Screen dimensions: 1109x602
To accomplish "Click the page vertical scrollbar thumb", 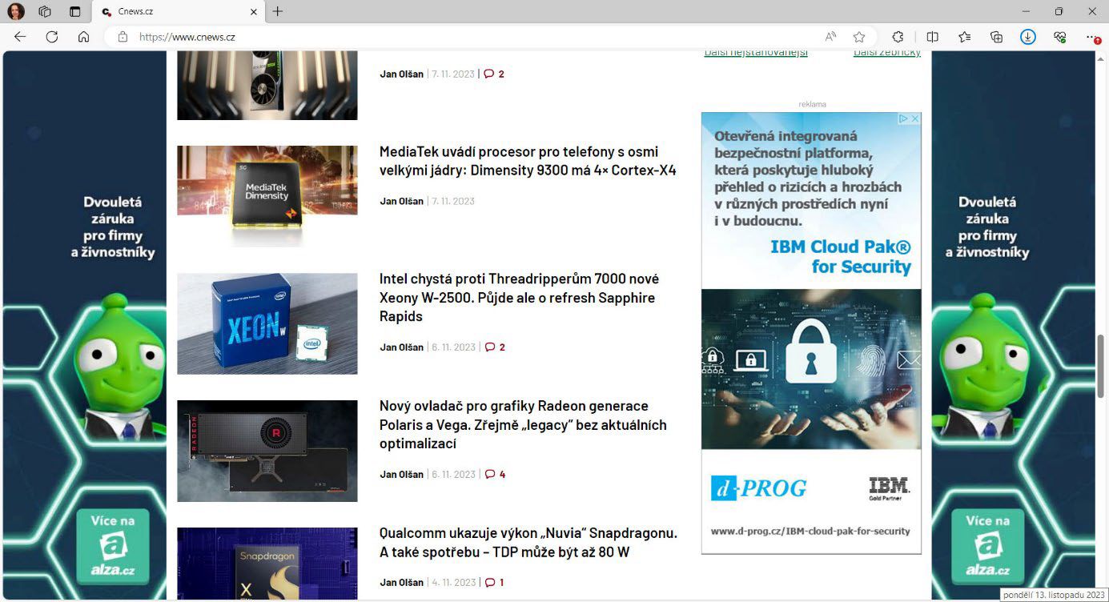I will (x=1100, y=364).
